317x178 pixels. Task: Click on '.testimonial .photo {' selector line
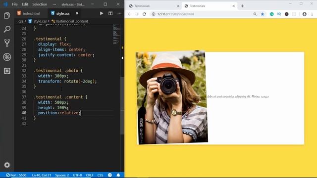[58, 71]
